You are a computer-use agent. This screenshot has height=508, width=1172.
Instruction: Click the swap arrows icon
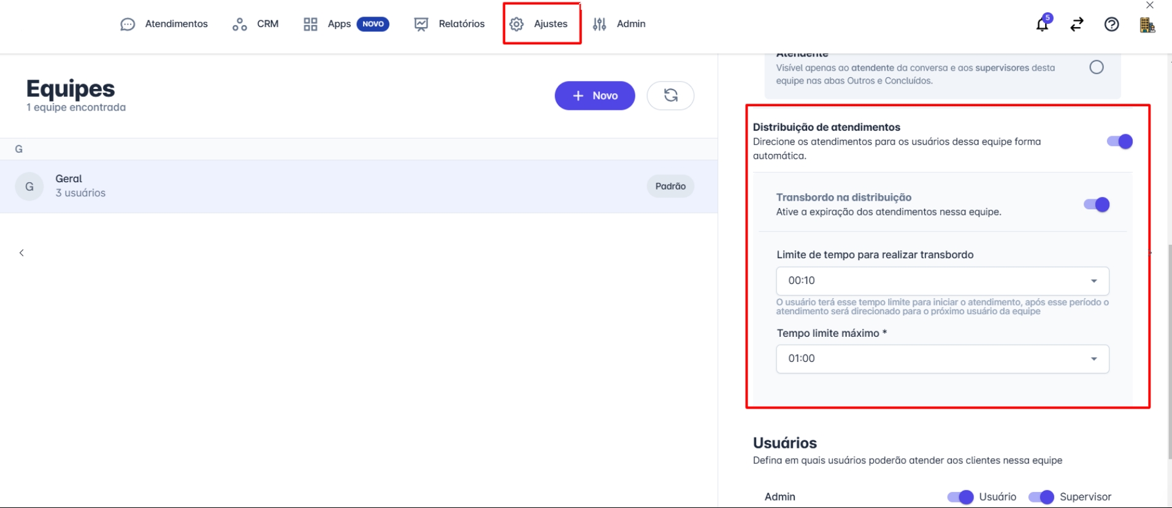(1077, 25)
